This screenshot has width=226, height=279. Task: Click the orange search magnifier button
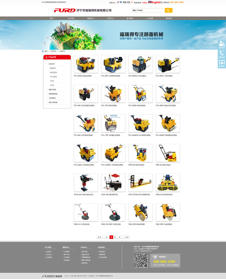coord(168,10)
